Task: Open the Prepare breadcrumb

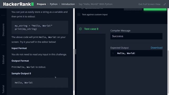Action: [41, 4]
